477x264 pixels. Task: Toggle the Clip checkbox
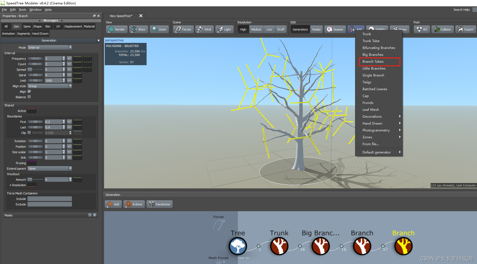[29, 133]
